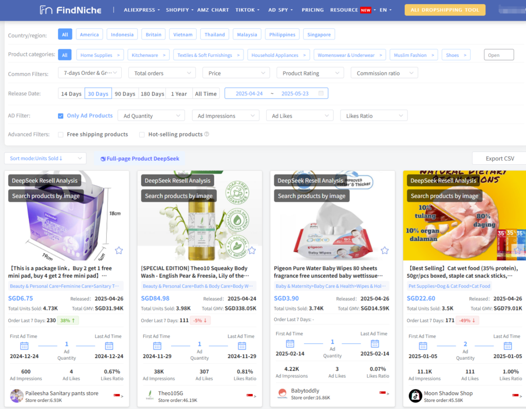Click flag arrow beside Paileesha store

pyautogui.click(x=119, y=396)
